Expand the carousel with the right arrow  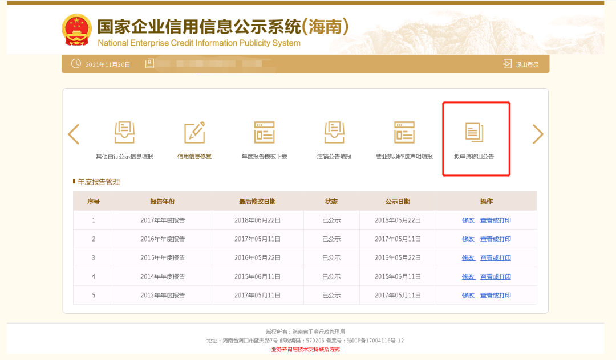click(537, 134)
